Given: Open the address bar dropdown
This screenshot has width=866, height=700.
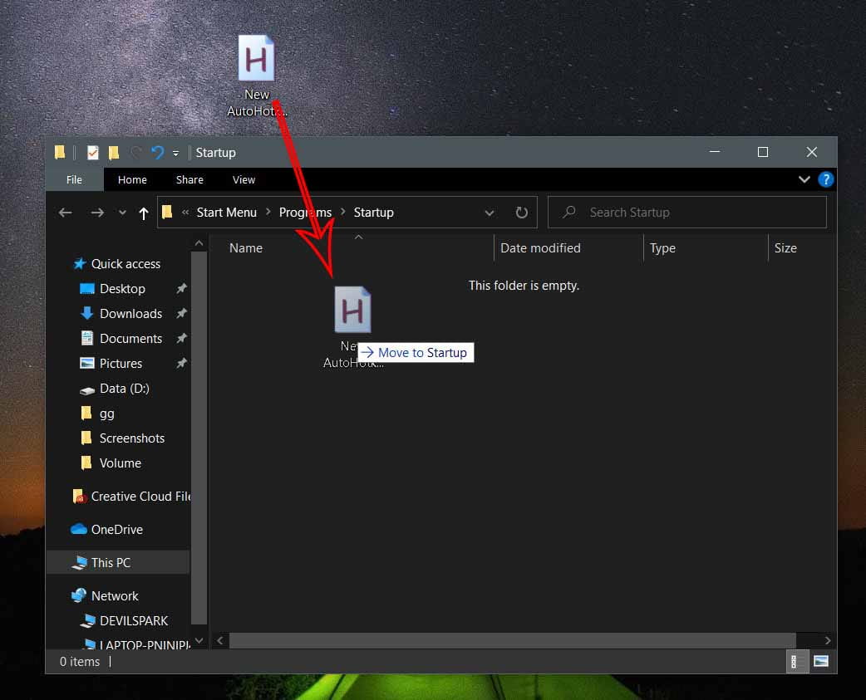Looking at the screenshot, I should [x=490, y=212].
